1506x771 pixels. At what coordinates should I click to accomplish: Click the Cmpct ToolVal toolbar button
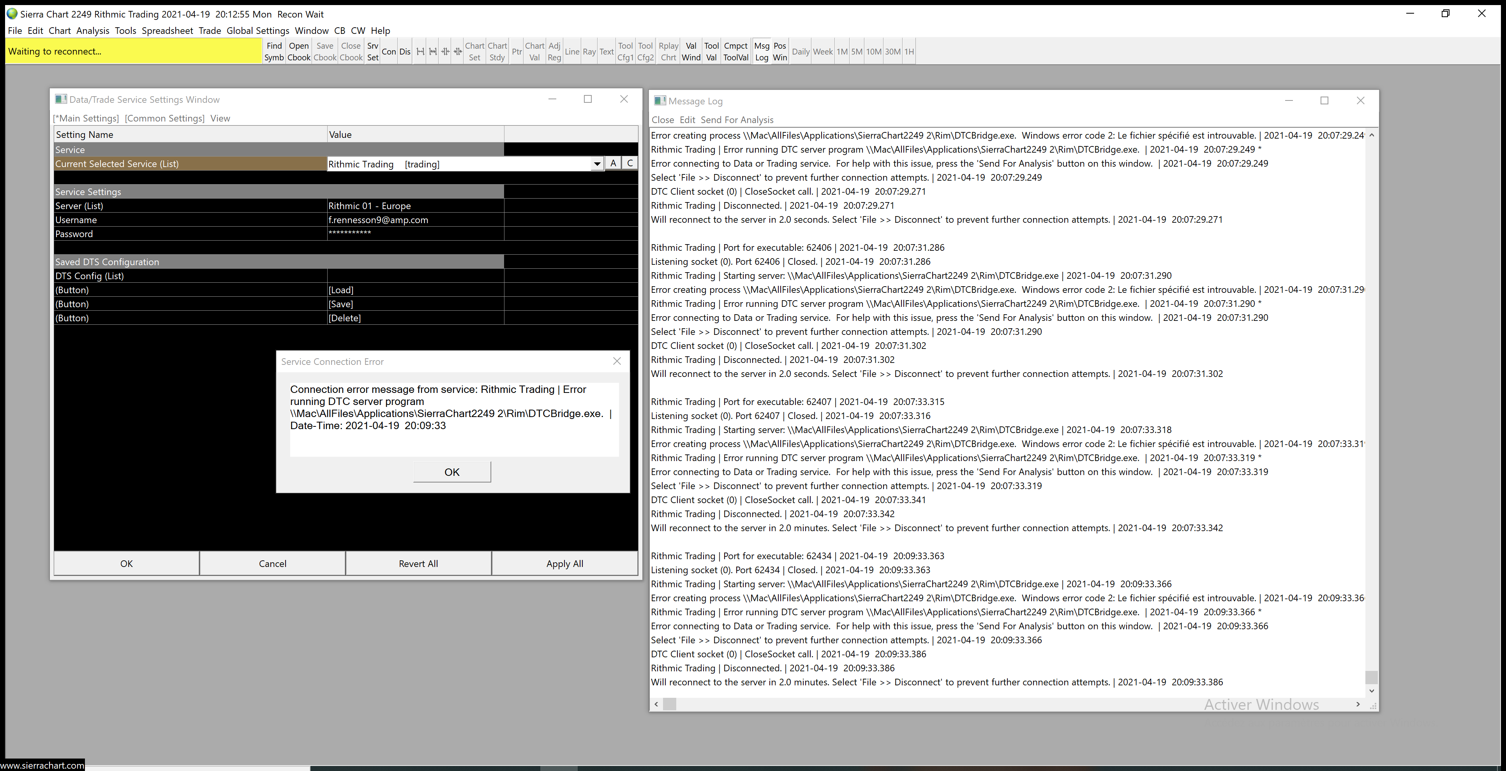pyautogui.click(x=735, y=51)
